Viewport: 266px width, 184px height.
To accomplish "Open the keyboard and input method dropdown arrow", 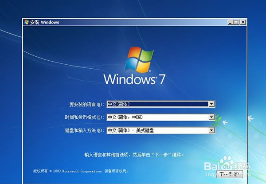I will 211,130.
